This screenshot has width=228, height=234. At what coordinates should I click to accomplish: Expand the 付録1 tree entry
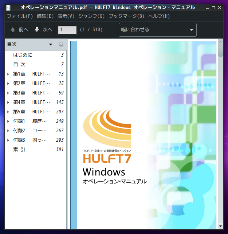[x=8, y=121]
